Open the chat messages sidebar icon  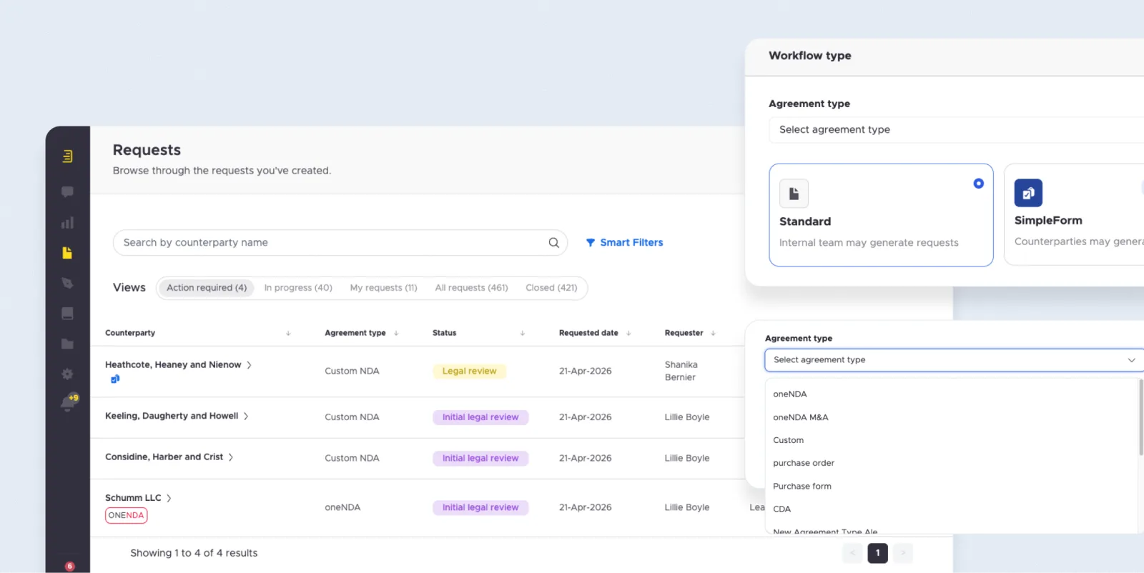(x=67, y=191)
